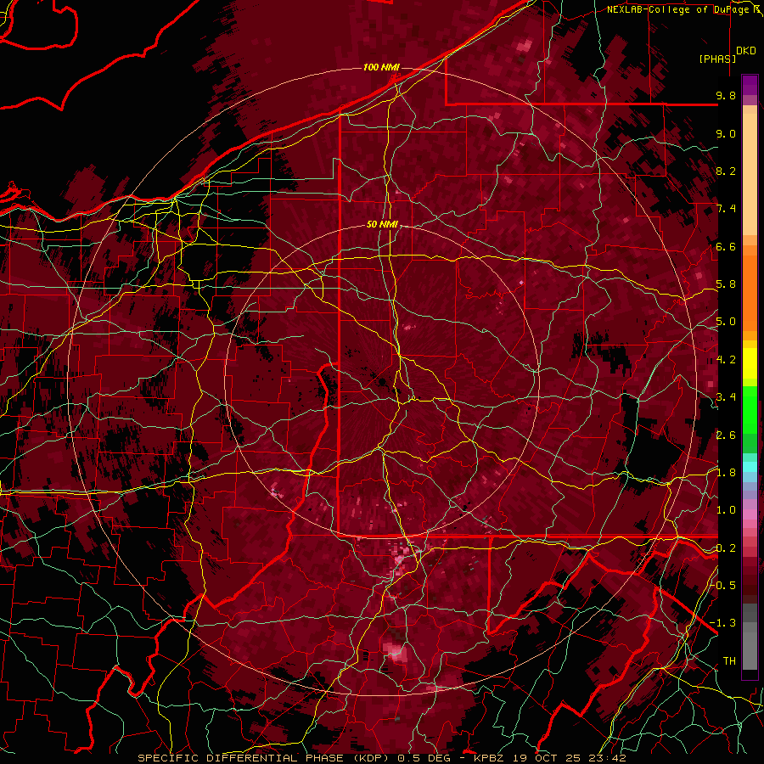This screenshot has width=764, height=764.
Task: Click the gray segment of the color bar
Action: [x=750, y=636]
